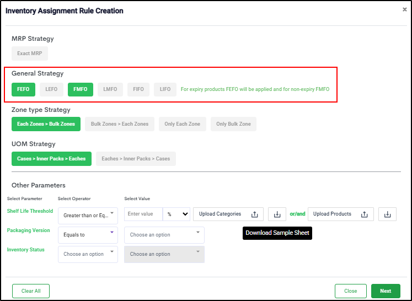Image resolution: width=412 pixels, height=301 pixels.
Task: Open the Inventory Status operator dropdown
Action: tap(88, 254)
